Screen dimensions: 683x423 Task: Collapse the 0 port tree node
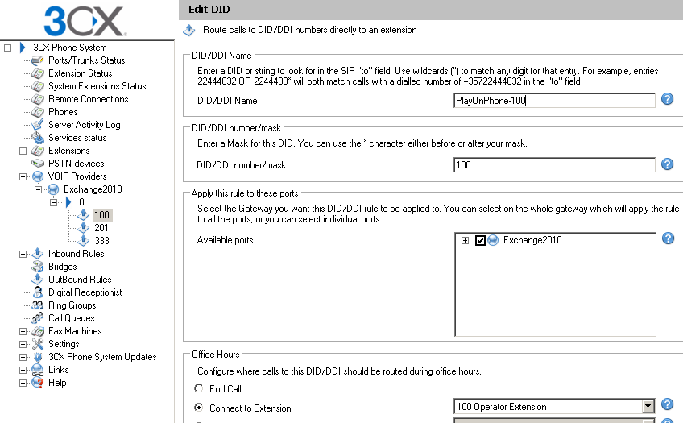(x=54, y=202)
